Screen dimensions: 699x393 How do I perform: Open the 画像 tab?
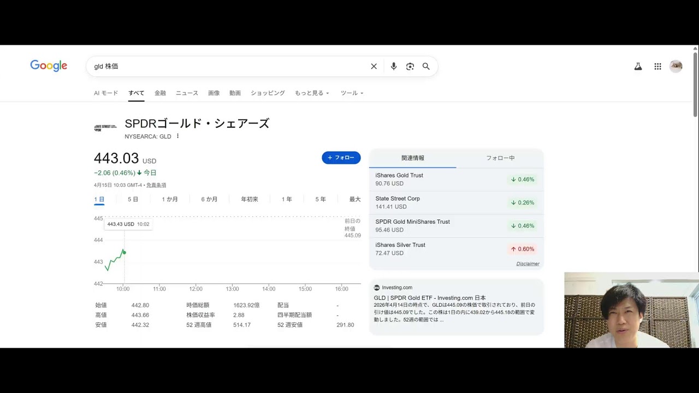pyautogui.click(x=214, y=93)
